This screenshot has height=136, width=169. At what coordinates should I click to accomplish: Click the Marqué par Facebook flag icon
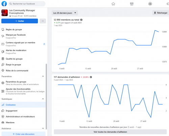coord(3,36)
